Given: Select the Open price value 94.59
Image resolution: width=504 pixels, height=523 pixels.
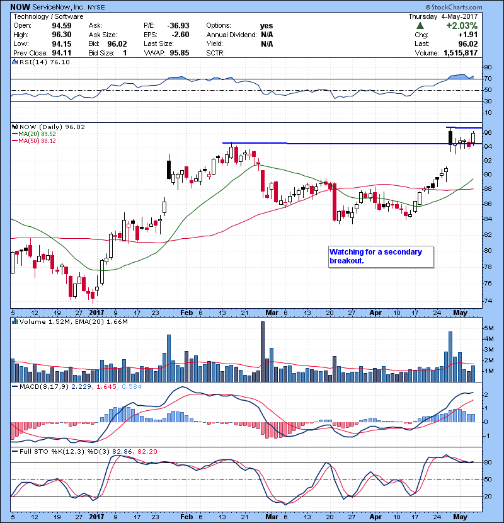Looking at the screenshot, I should tap(62, 26).
